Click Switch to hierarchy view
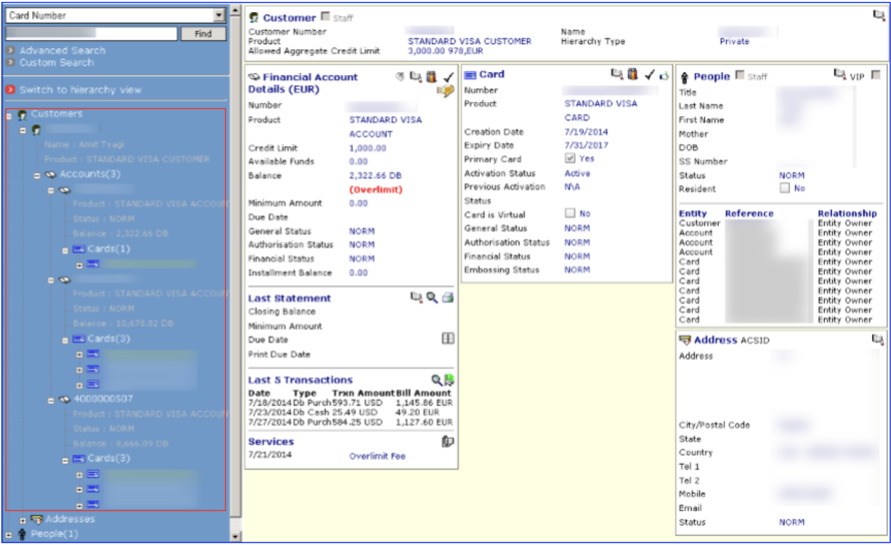The width and height of the screenshot is (891, 545). pyautogui.click(x=80, y=90)
